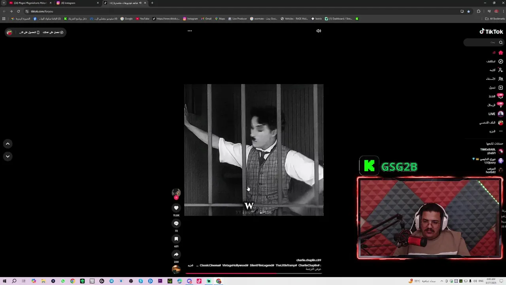Open the Live Producer bookmark
Image resolution: width=506 pixels, height=285 pixels.
point(238,19)
